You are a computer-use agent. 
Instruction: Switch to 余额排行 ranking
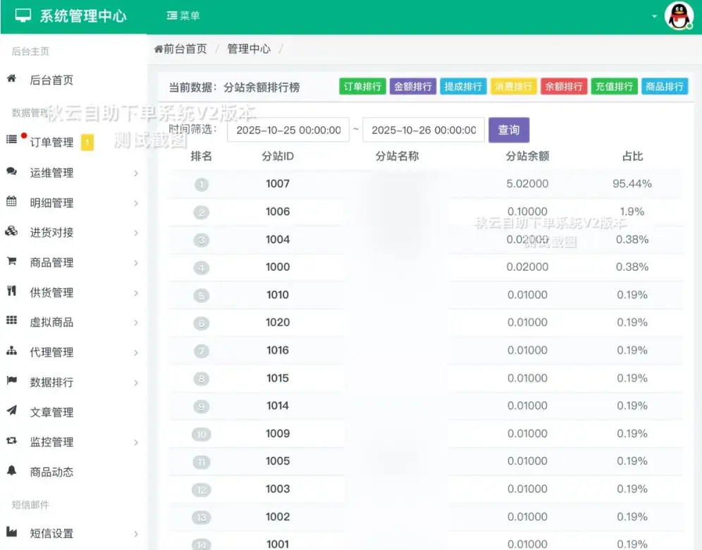click(x=563, y=86)
